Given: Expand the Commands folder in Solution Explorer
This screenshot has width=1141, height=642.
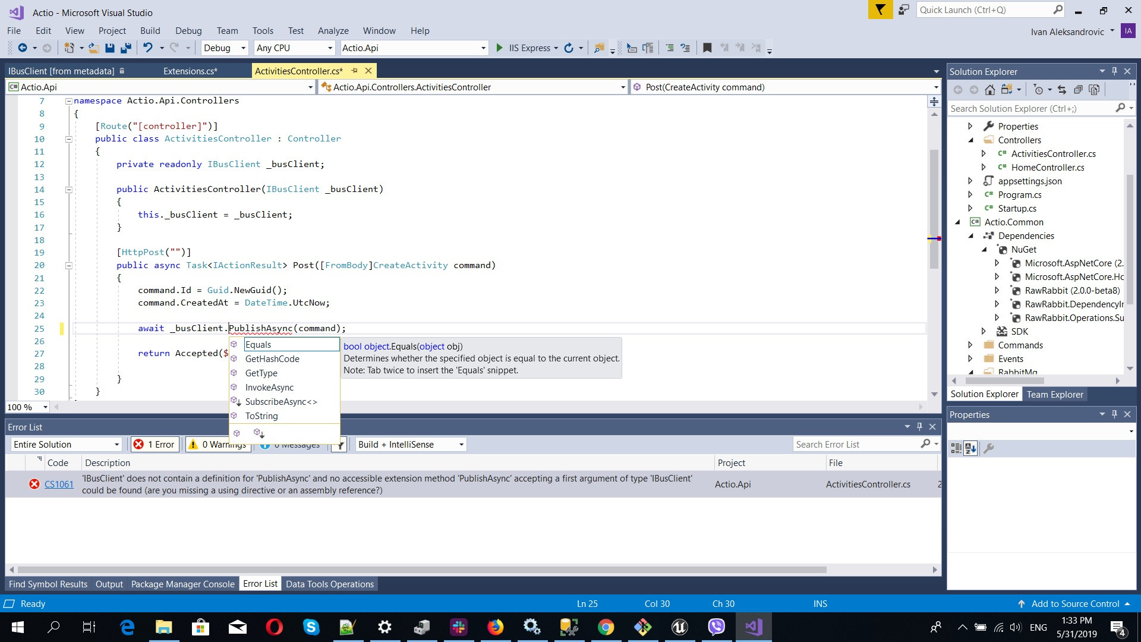Looking at the screenshot, I should point(970,345).
